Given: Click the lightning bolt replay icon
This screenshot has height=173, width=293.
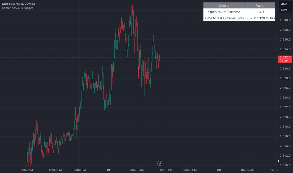Looking at the screenshot, I should [x=160, y=164].
